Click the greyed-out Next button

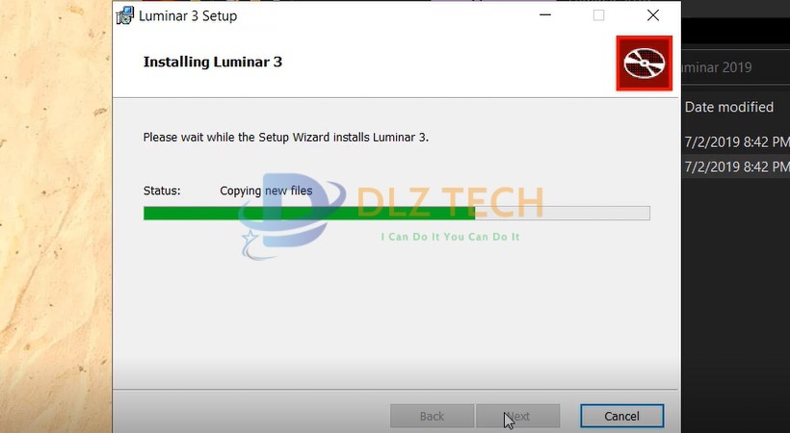518,417
